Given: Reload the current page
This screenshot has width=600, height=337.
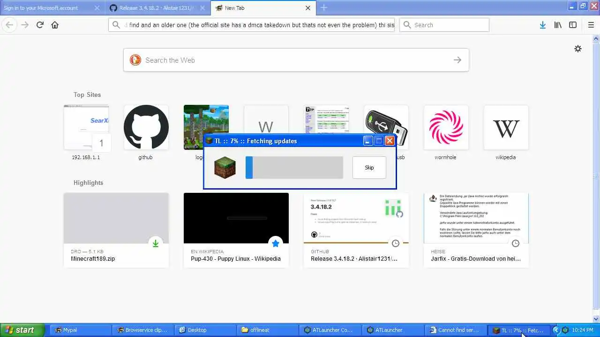Looking at the screenshot, I should (40, 25).
